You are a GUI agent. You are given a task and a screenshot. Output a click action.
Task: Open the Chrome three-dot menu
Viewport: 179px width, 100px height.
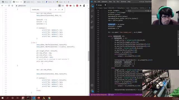pyautogui.click(x=87, y=6)
